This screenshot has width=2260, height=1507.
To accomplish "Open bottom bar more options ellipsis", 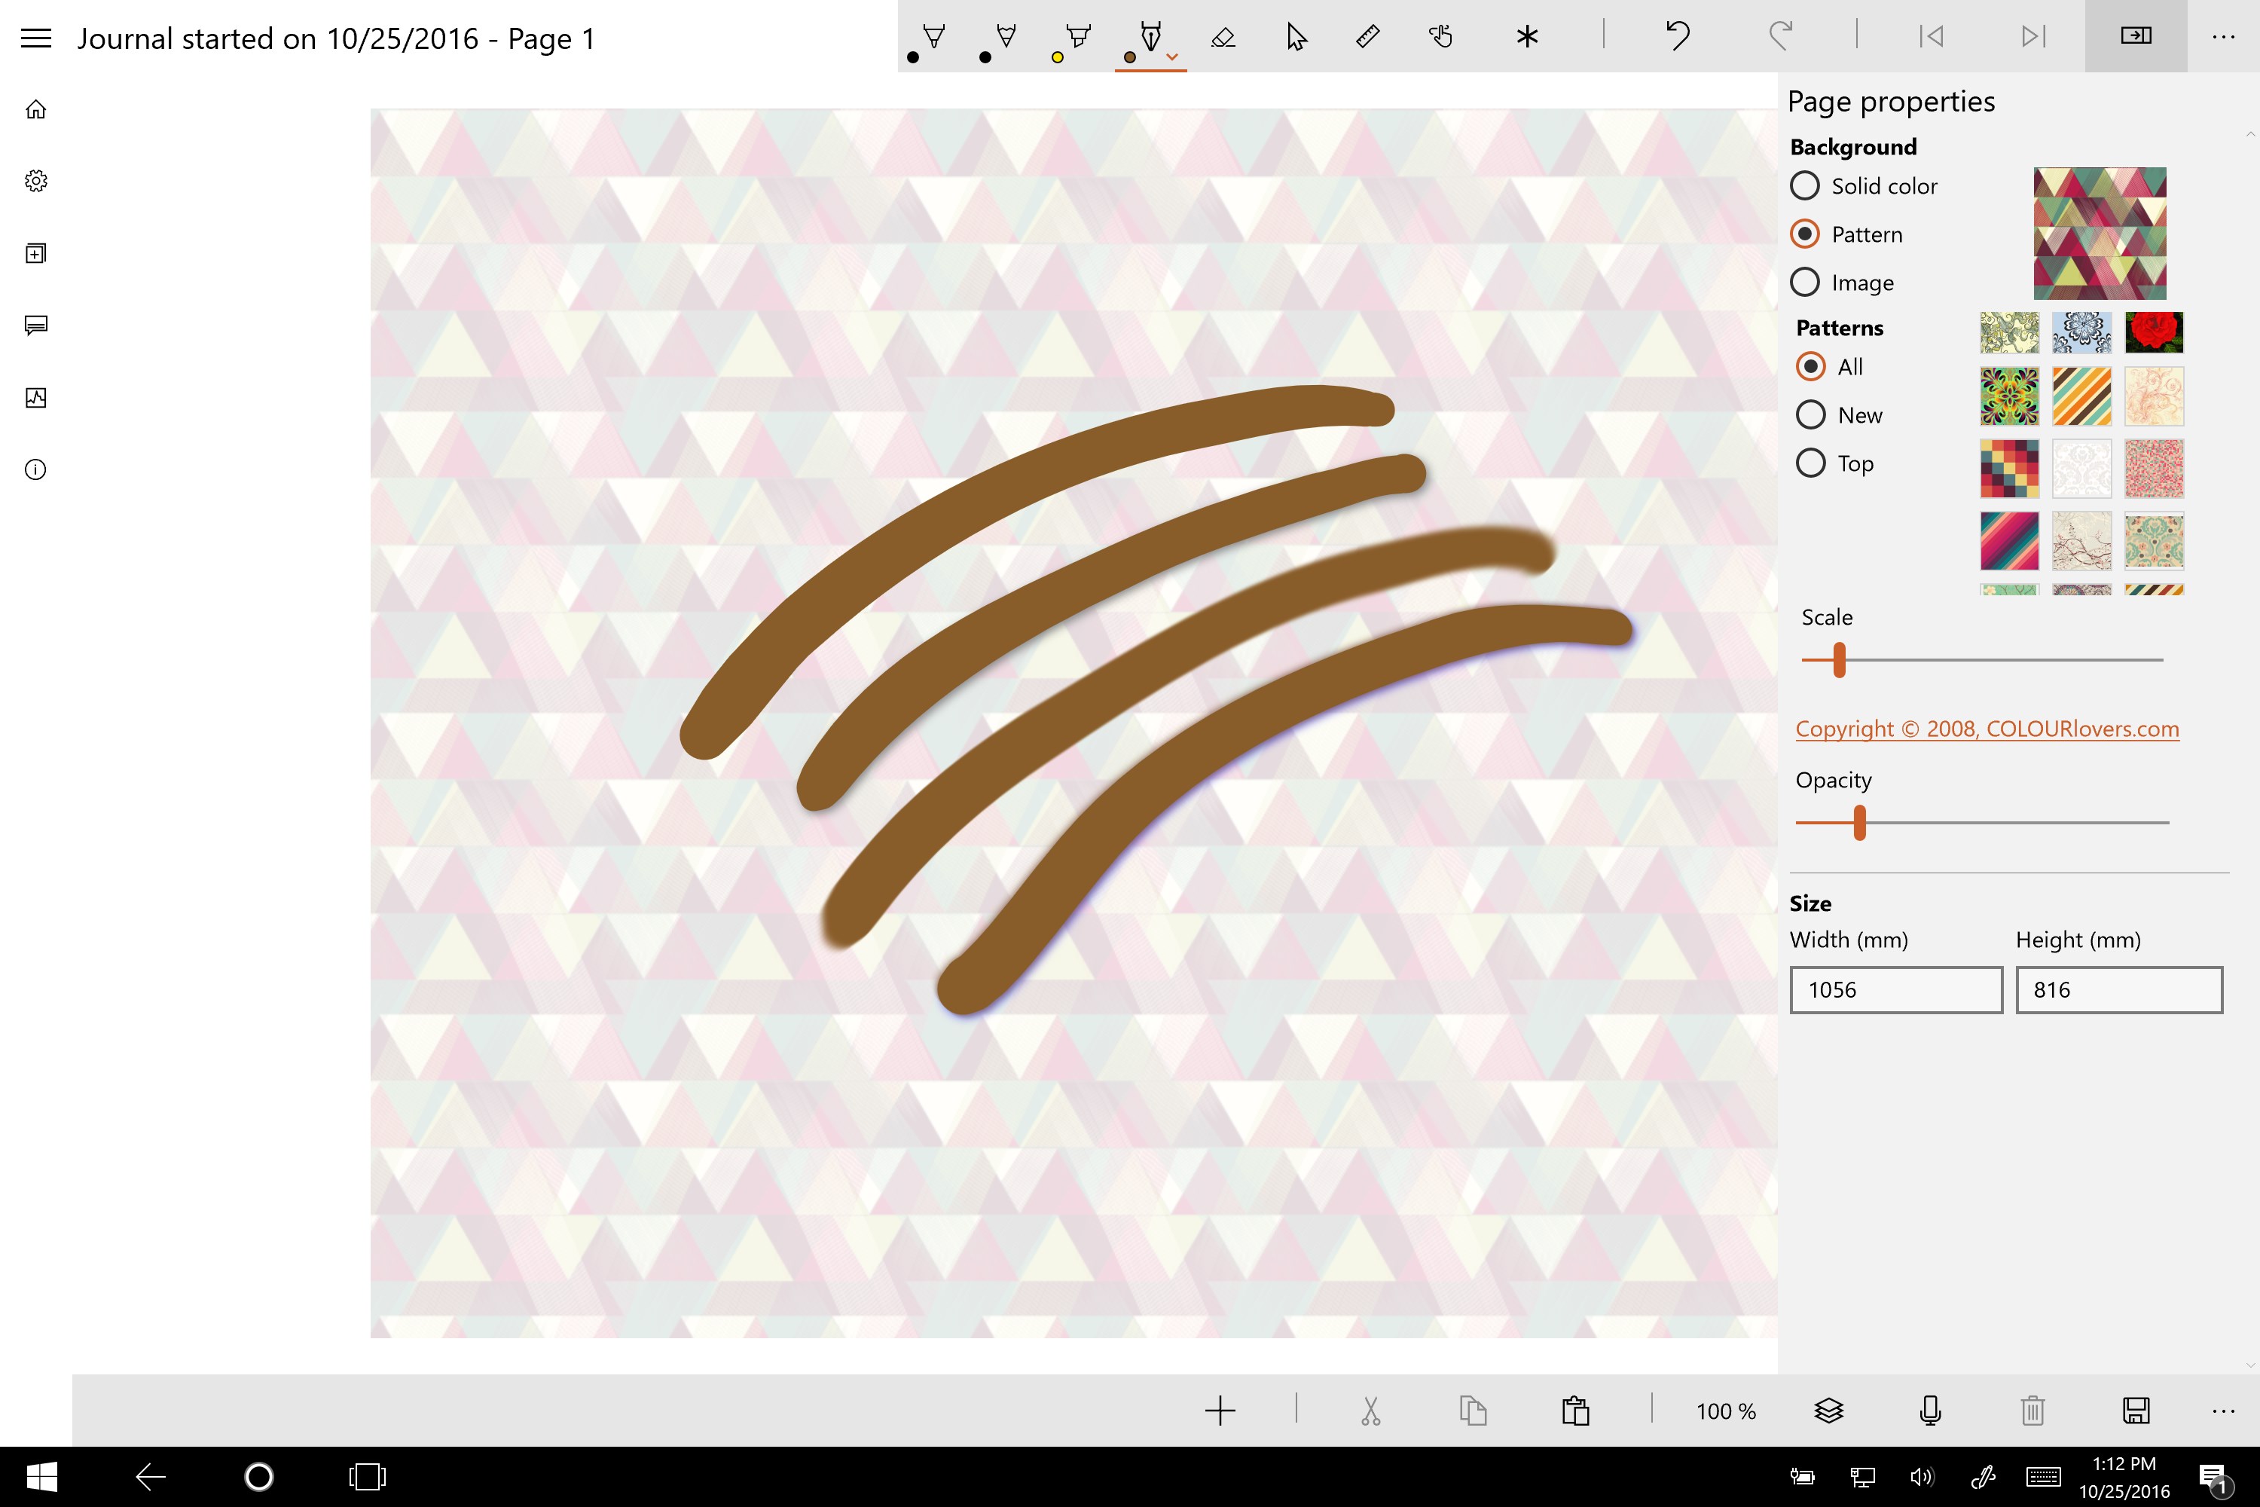I will [2222, 1410].
